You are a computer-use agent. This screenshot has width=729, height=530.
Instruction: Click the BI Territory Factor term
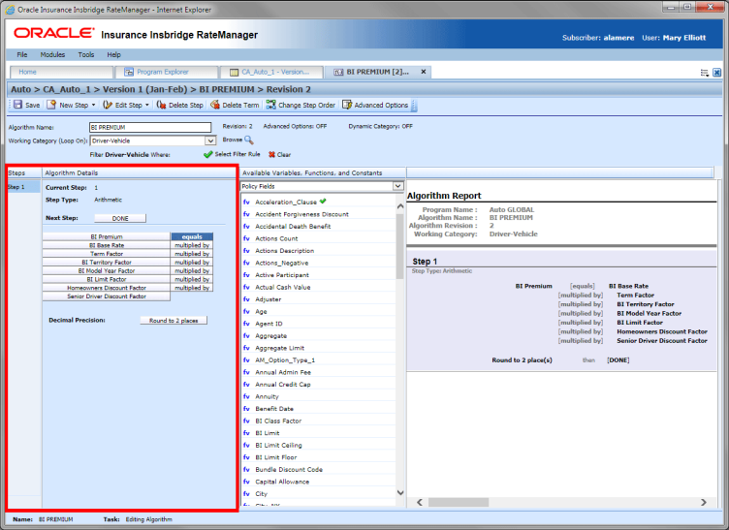107,263
